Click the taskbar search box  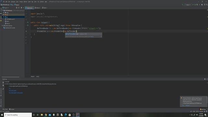tap(18, 115)
